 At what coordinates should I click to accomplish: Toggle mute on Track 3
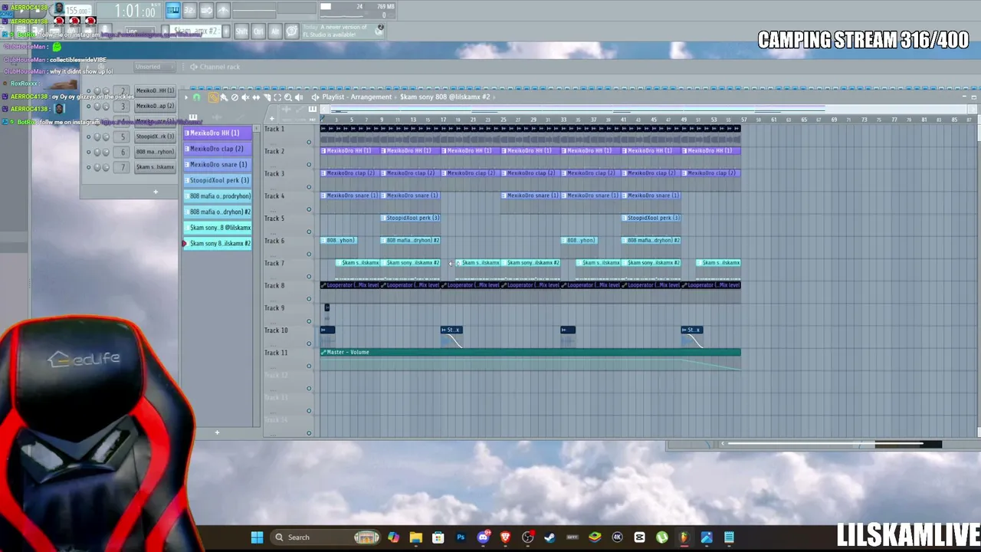coord(309,186)
